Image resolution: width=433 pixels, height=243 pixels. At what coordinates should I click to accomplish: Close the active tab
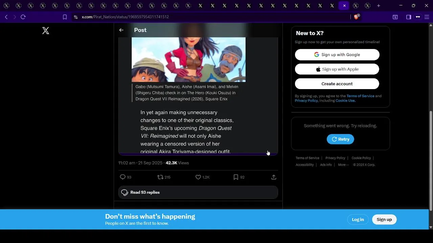[344, 6]
